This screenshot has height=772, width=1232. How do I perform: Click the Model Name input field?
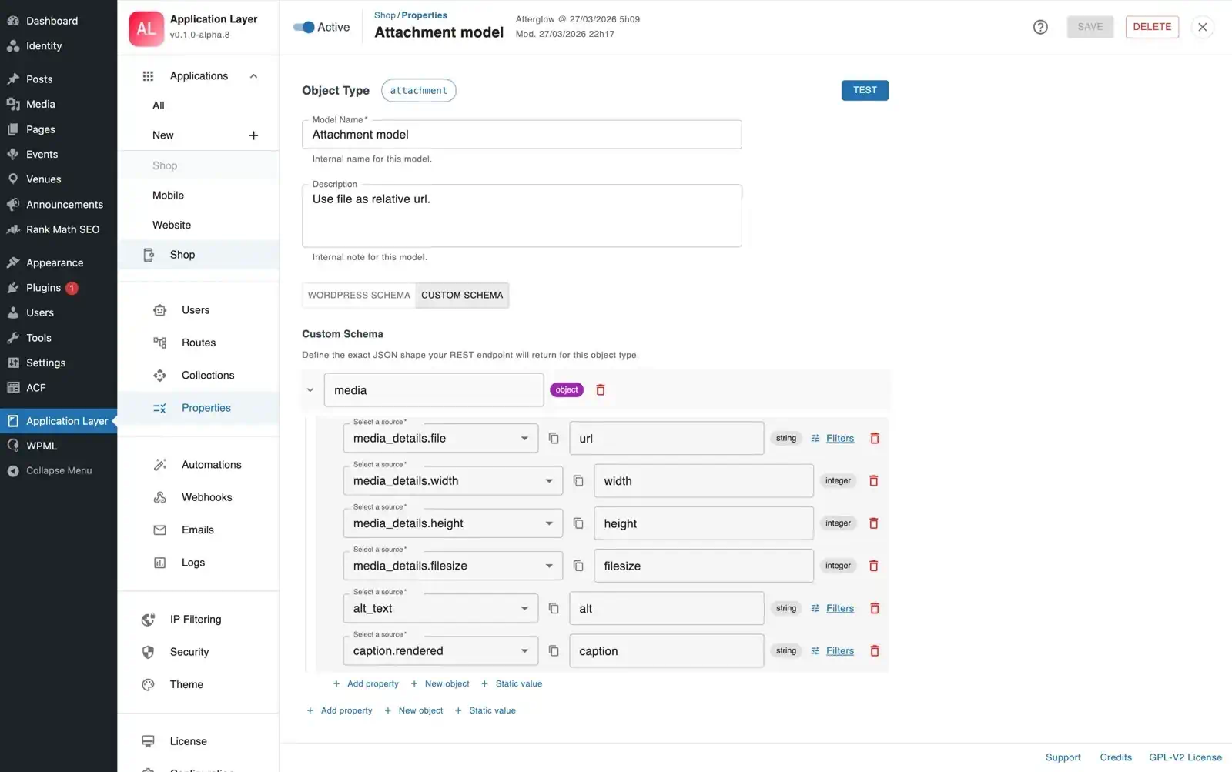[x=522, y=134]
